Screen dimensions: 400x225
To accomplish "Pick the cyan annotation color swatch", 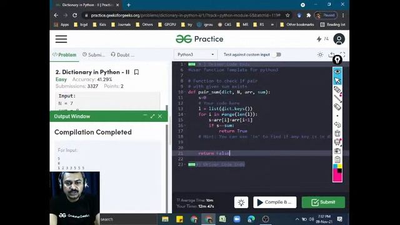I will [335, 167].
